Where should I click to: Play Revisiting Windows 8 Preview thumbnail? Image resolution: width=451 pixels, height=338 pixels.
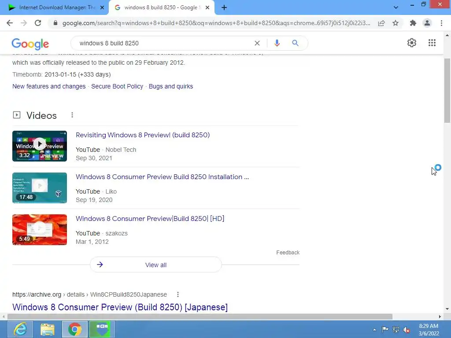40,146
